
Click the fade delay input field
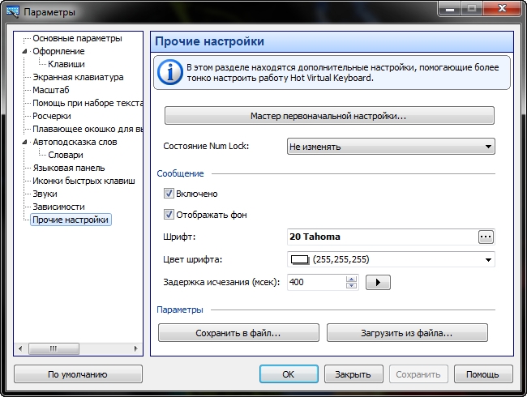pos(316,282)
